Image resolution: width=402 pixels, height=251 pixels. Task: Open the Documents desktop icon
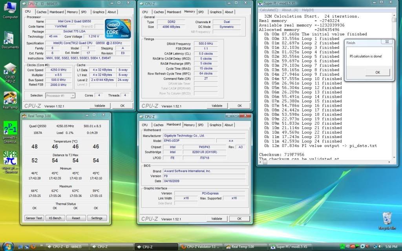coord(10,40)
